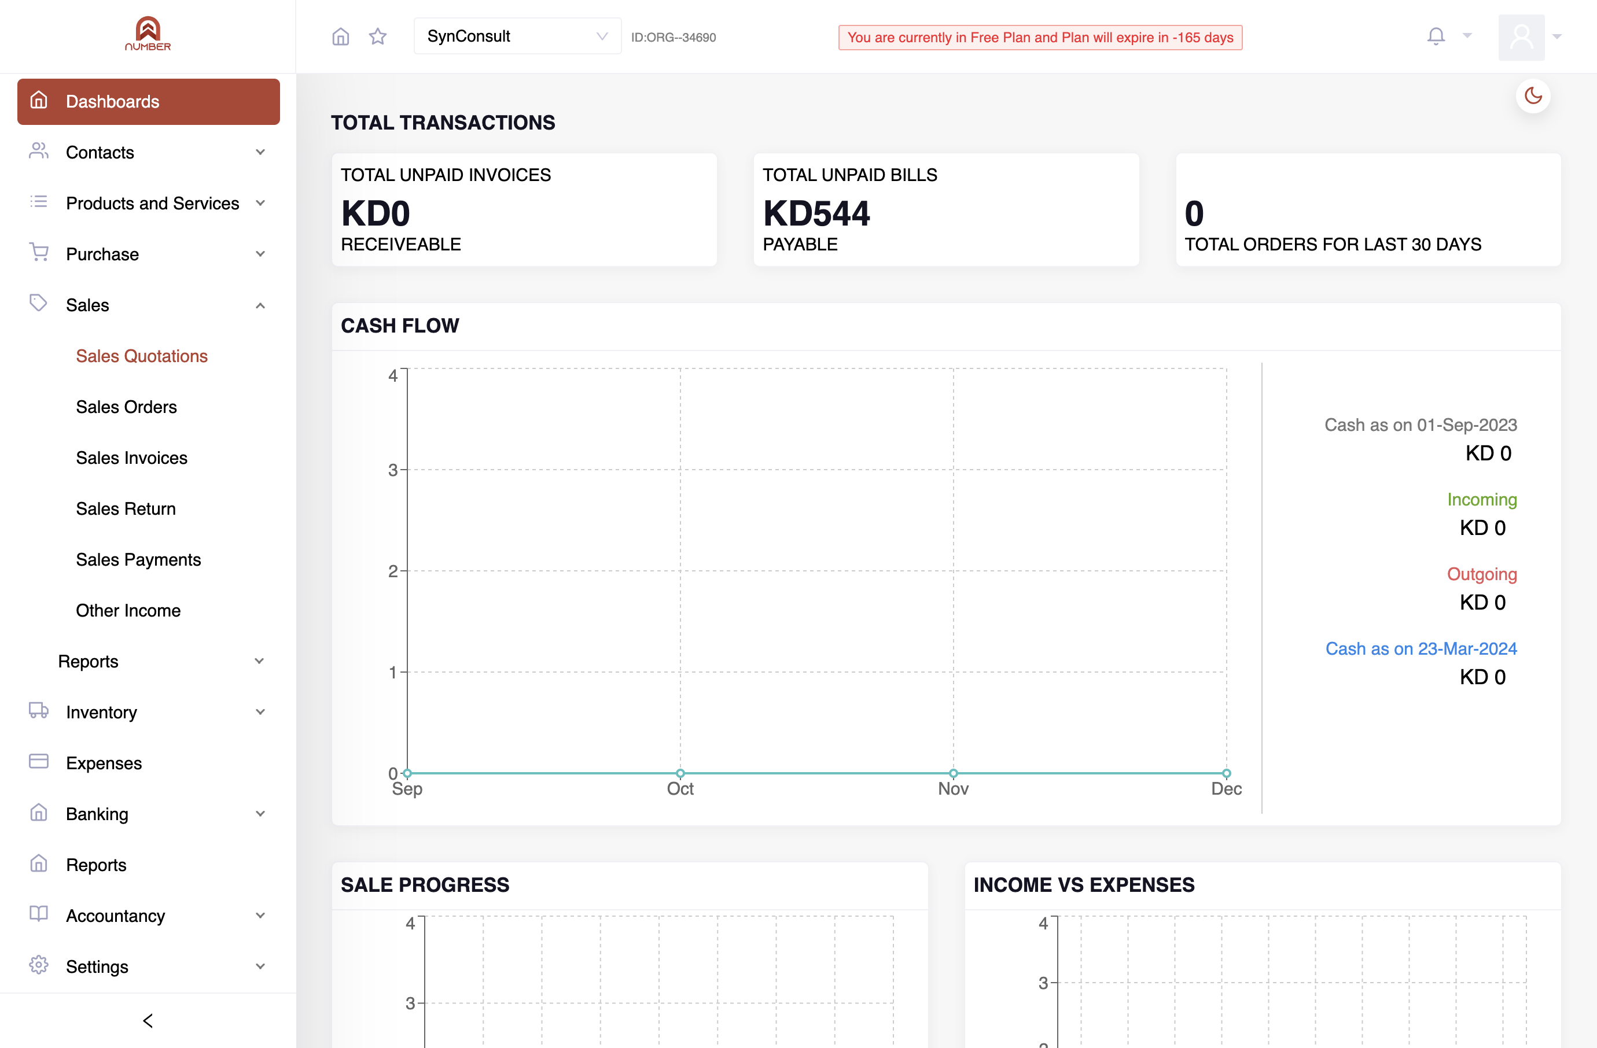1597x1048 pixels.
Task: Click the Reports icon with the building symbol
Action: pos(39,864)
